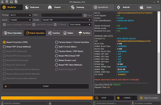Click the padlock icon in status bar
Image resolution: width=161 pixels, height=105 pixels.
pos(50,103)
